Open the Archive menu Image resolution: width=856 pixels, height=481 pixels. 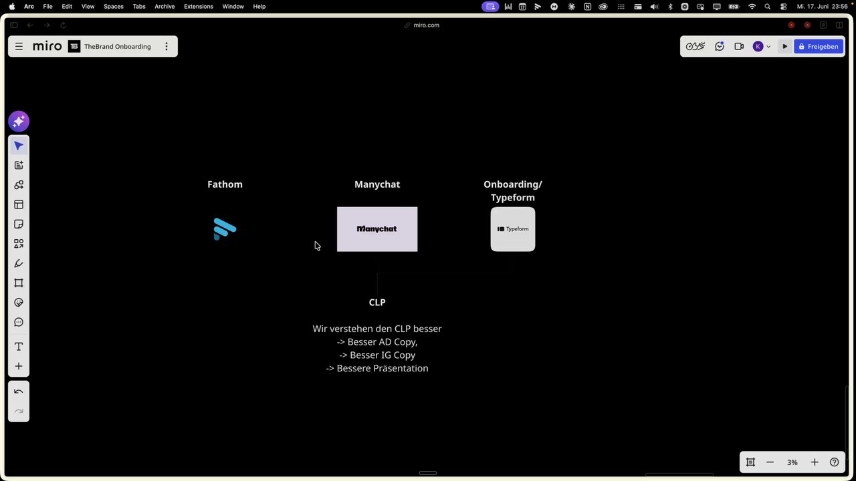(165, 7)
